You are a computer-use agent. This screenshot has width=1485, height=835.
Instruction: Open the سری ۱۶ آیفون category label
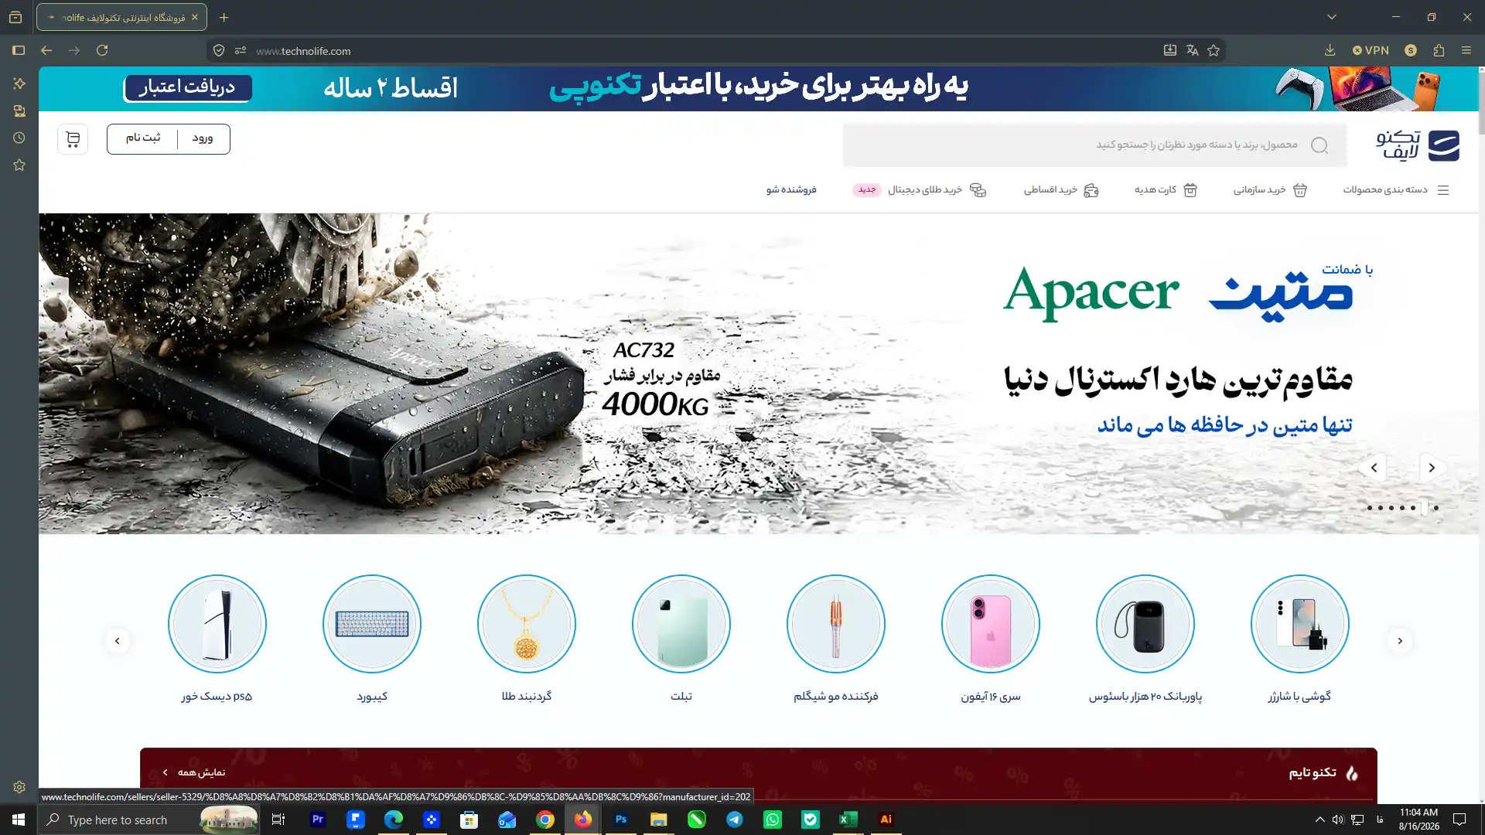coord(991,697)
